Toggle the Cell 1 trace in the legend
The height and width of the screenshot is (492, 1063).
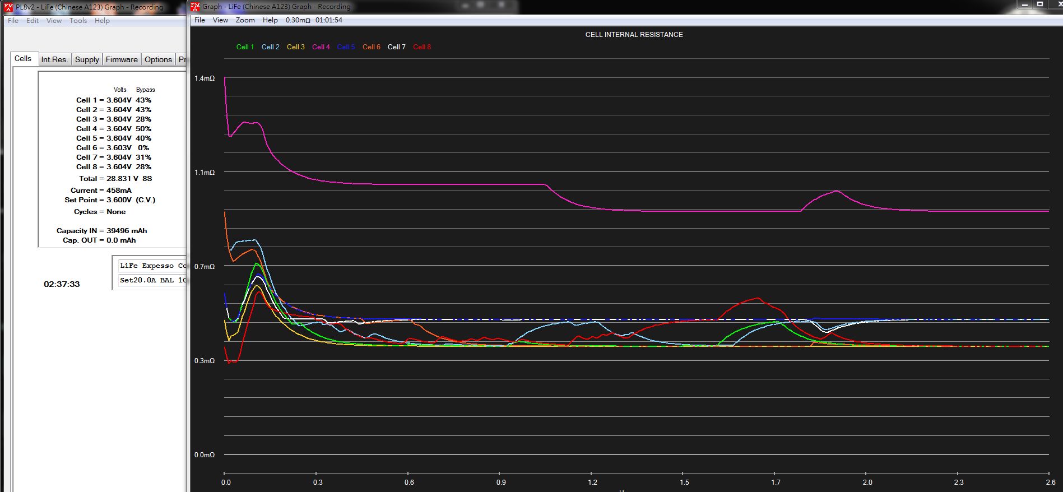(x=245, y=47)
